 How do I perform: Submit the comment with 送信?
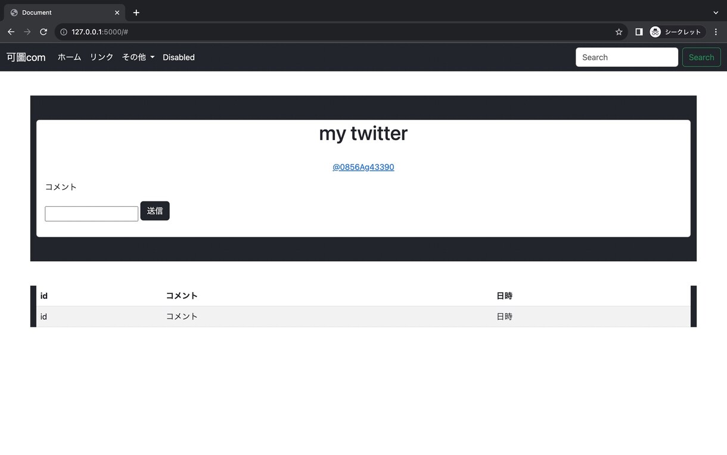[x=155, y=211]
